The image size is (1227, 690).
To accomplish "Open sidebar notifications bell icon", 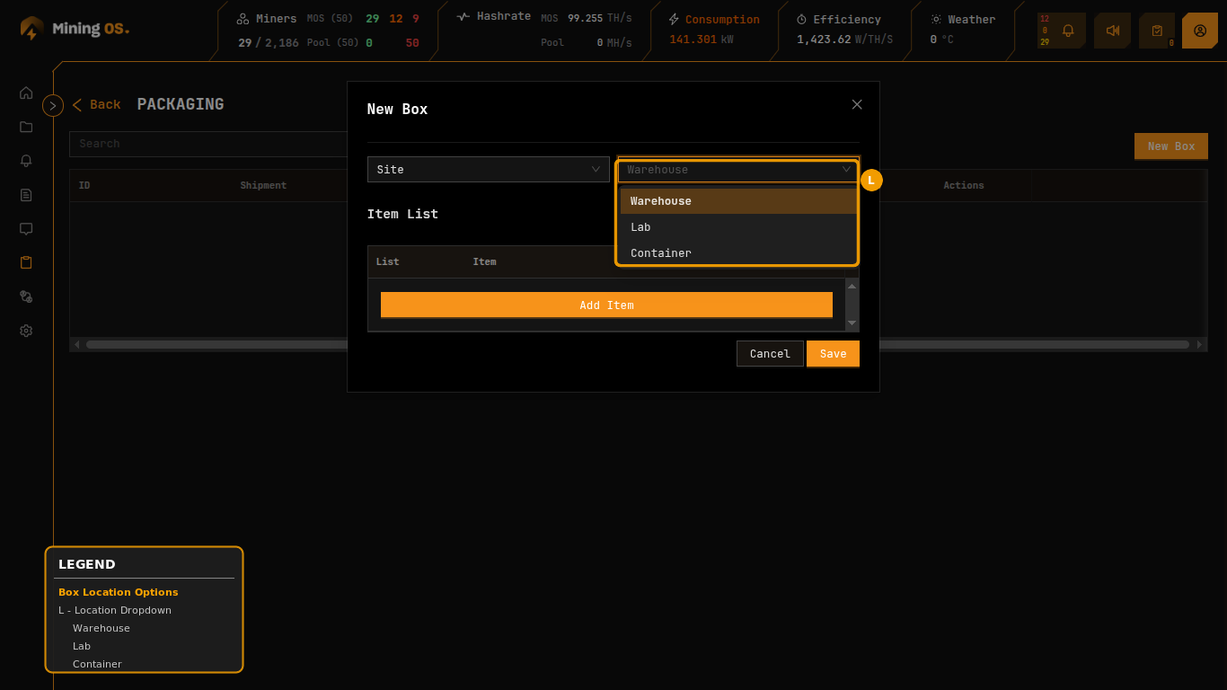I will (26, 161).
